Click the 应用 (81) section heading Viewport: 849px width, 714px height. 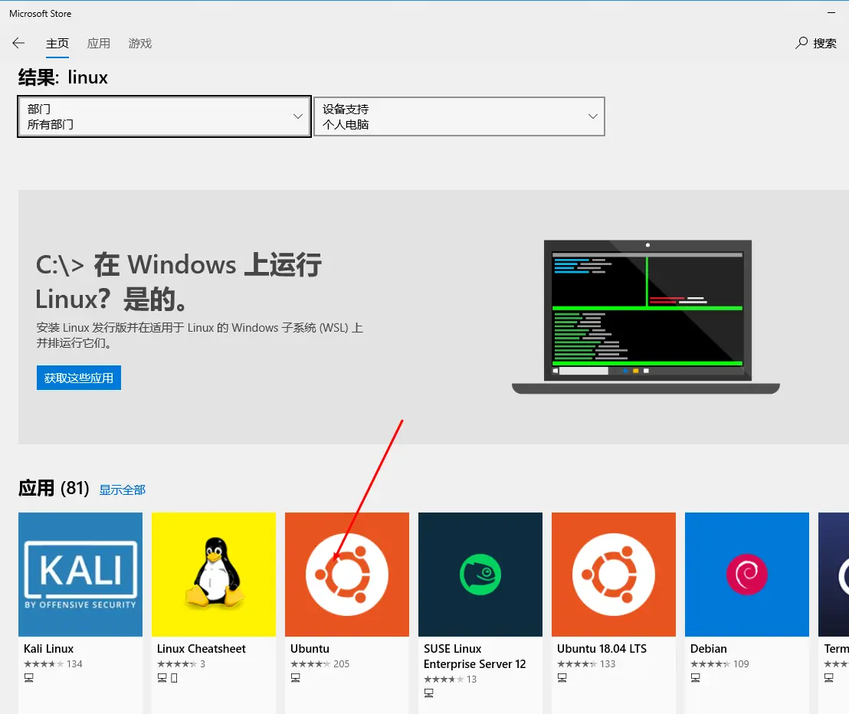point(54,488)
